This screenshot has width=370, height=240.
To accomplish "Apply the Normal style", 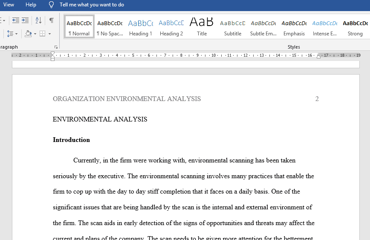I will (79, 27).
